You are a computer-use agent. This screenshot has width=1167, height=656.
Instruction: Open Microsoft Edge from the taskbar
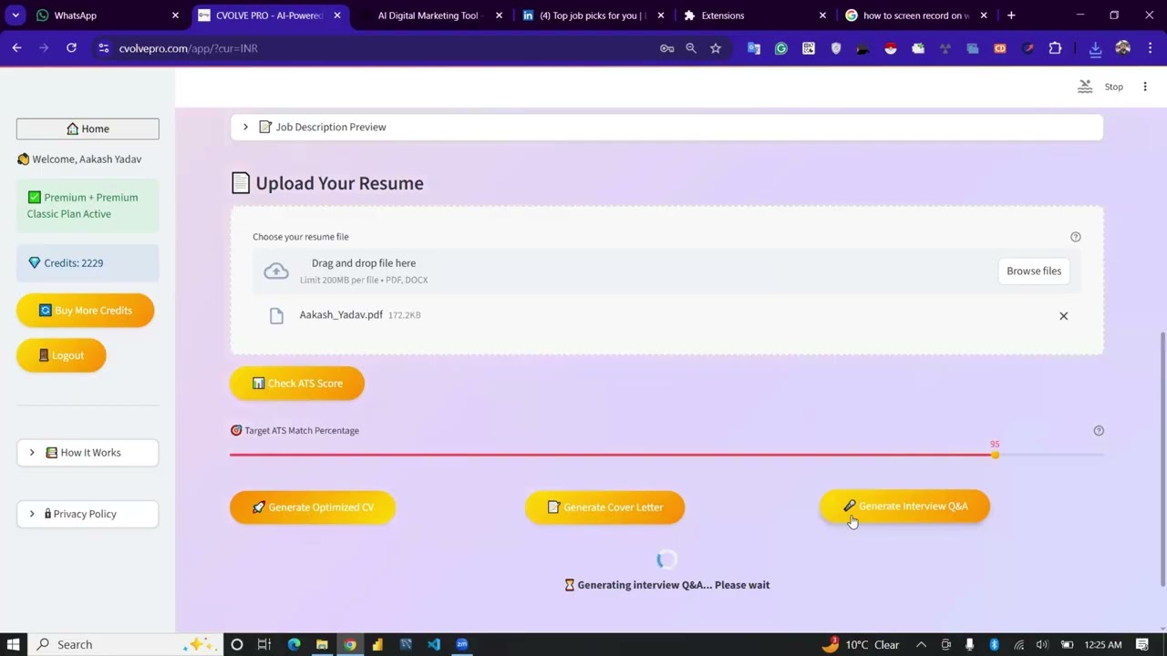pos(294,644)
